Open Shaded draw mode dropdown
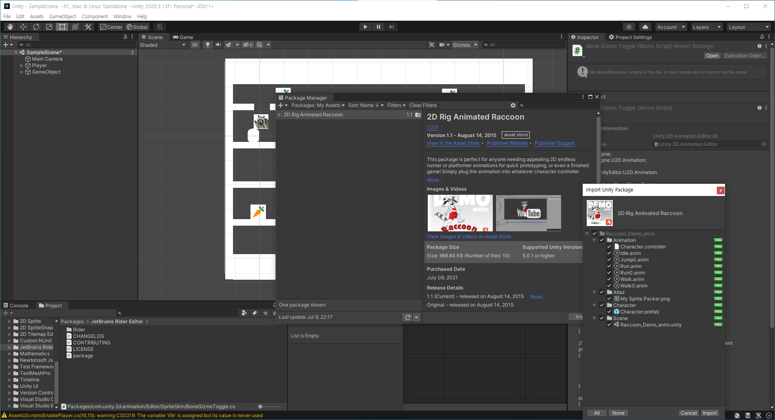This screenshot has width=775, height=420. 163,45
